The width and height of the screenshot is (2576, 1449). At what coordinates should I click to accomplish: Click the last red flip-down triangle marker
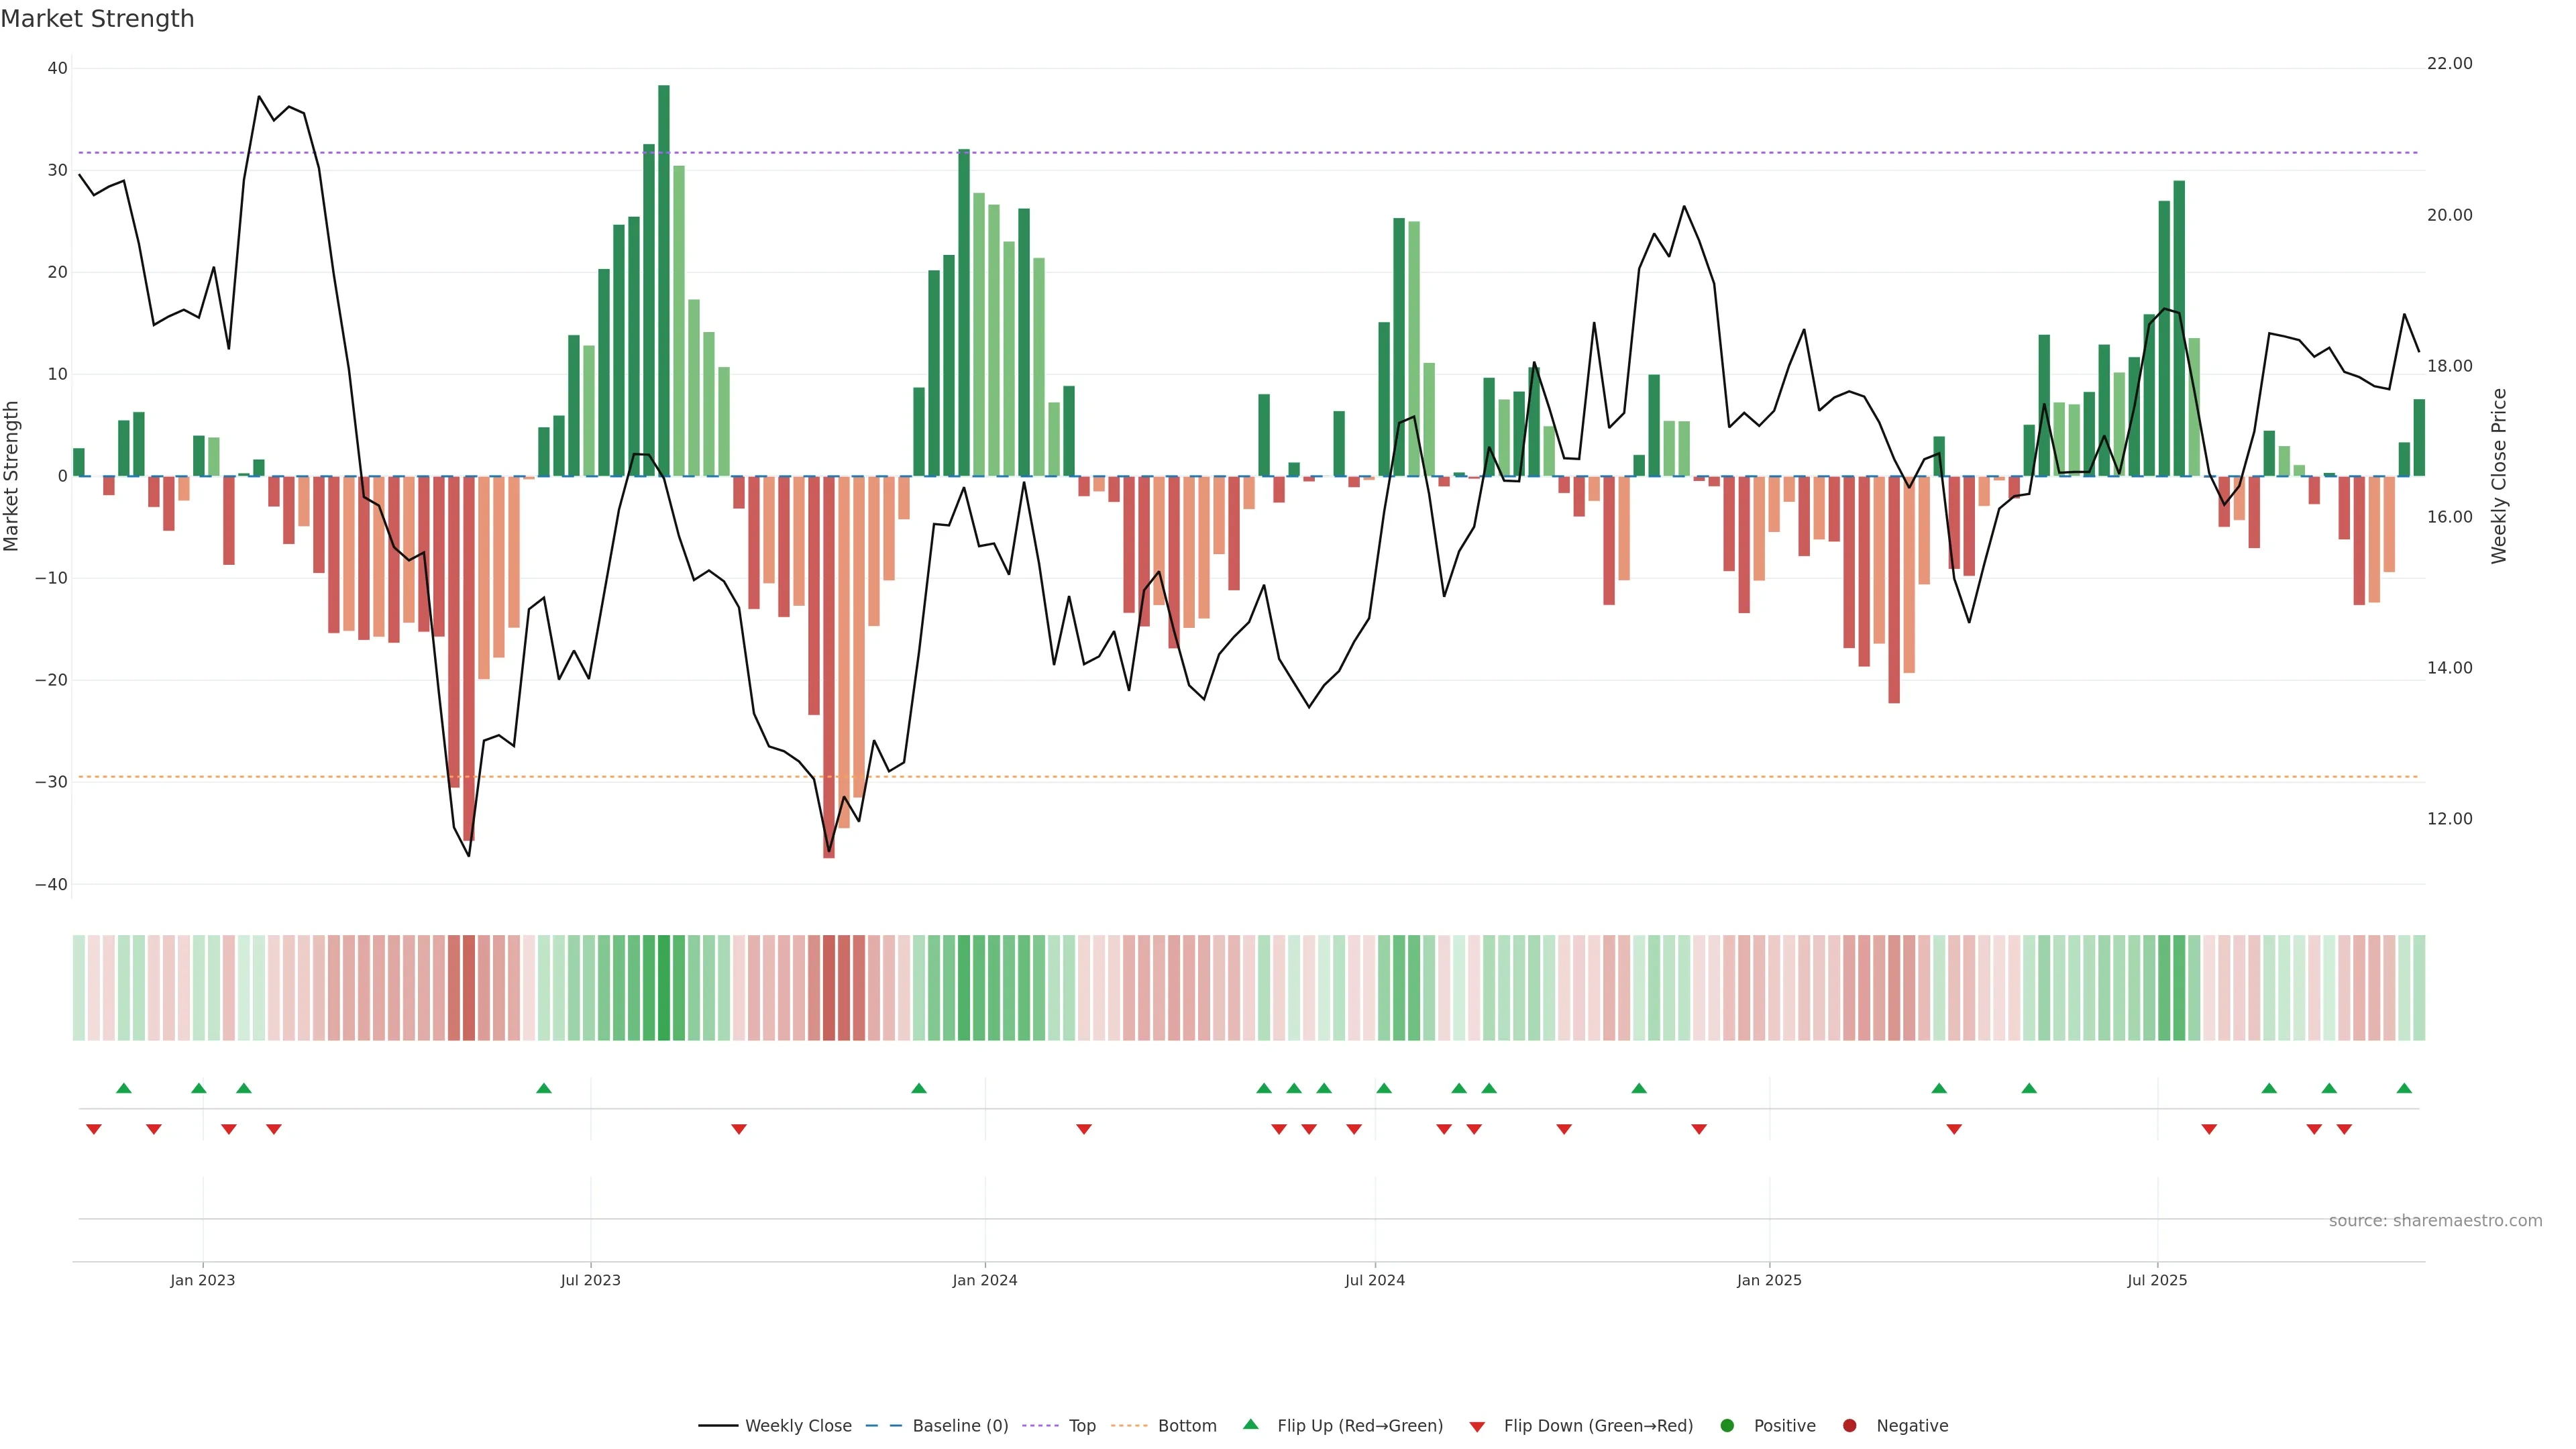[x=2344, y=1129]
